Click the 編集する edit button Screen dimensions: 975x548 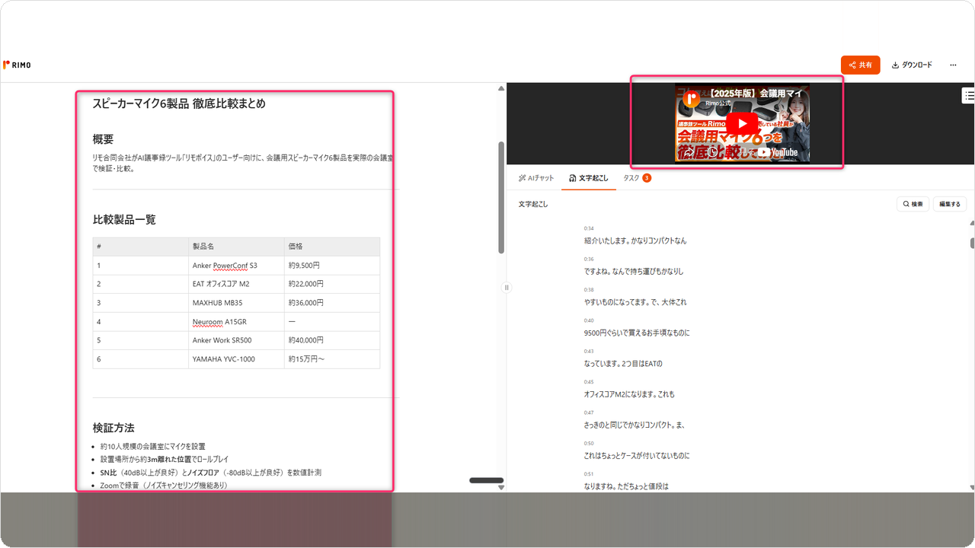pos(950,204)
